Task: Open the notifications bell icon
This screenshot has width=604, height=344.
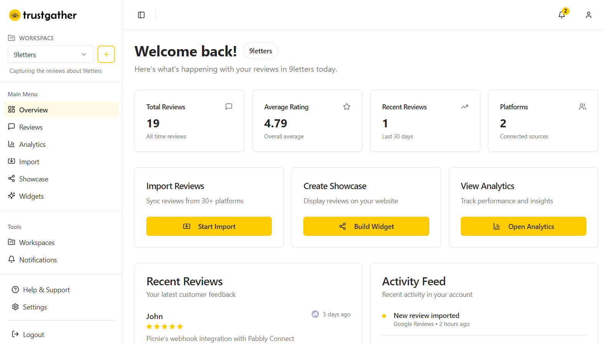Action: tap(561, 15)
